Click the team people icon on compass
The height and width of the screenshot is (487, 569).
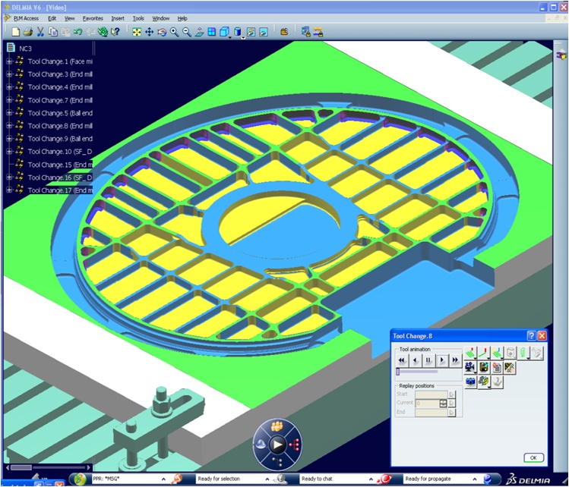pyautogui.click(x=277, y=426)
